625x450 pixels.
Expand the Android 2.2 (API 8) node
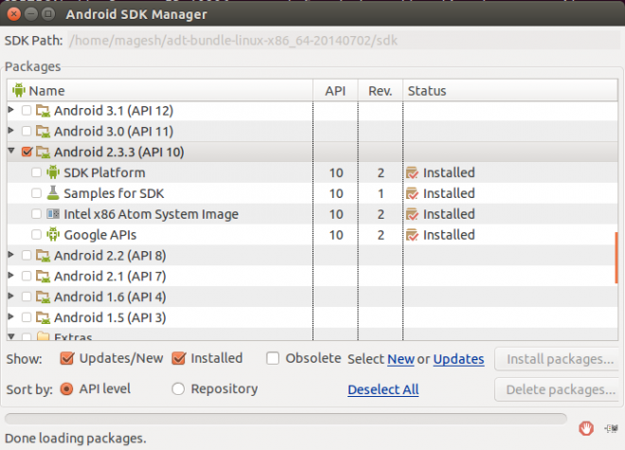[11, 255]
